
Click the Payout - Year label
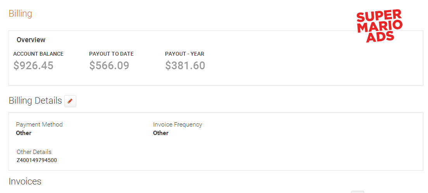point(184,54)
